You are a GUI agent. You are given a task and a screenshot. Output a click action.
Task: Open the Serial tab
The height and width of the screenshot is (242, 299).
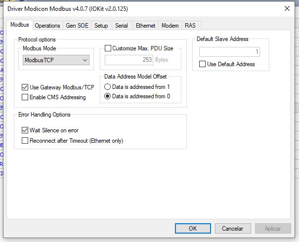[x=121, y=26]
